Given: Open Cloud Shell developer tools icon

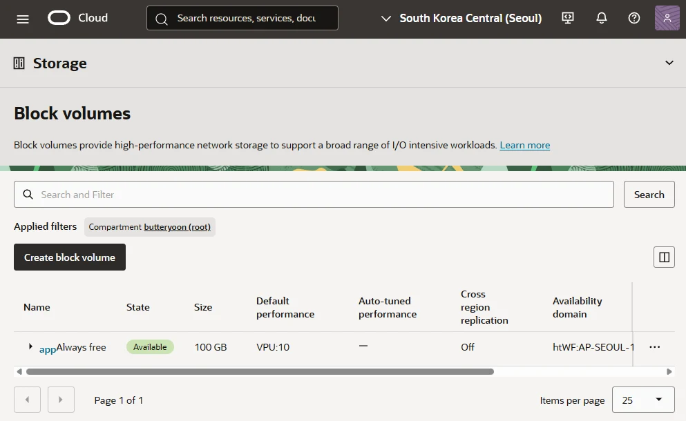Looking at the screenshot, I should pyautogui.click(x=568, y=18).
